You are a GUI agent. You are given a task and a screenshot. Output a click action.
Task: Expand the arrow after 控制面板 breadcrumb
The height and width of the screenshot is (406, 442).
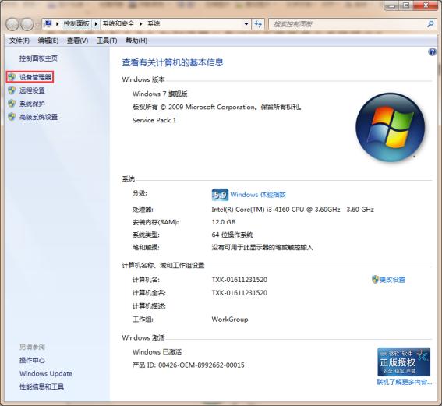coord(96,24)
